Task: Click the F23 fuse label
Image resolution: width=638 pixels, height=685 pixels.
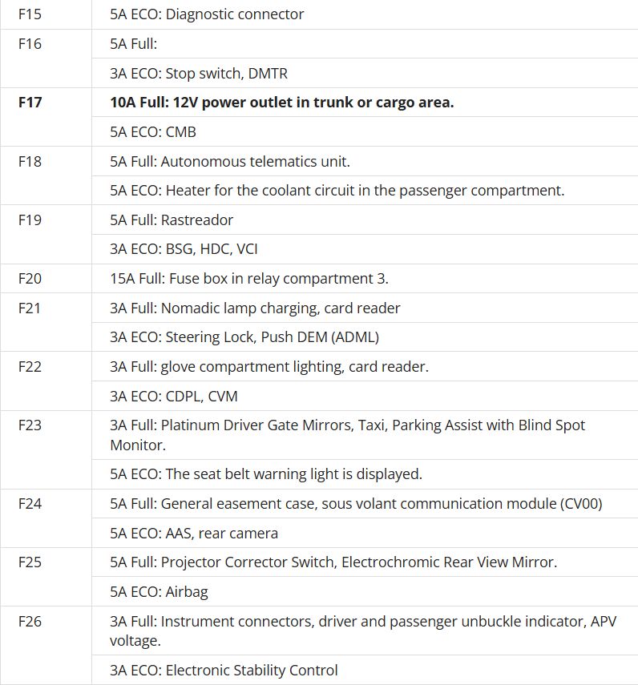Action: point(30,425)
